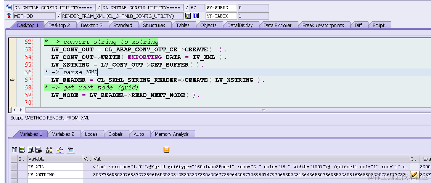Open the Memory Analysis tab
Viewport: 431px width, 183px height.
[172, 134]
